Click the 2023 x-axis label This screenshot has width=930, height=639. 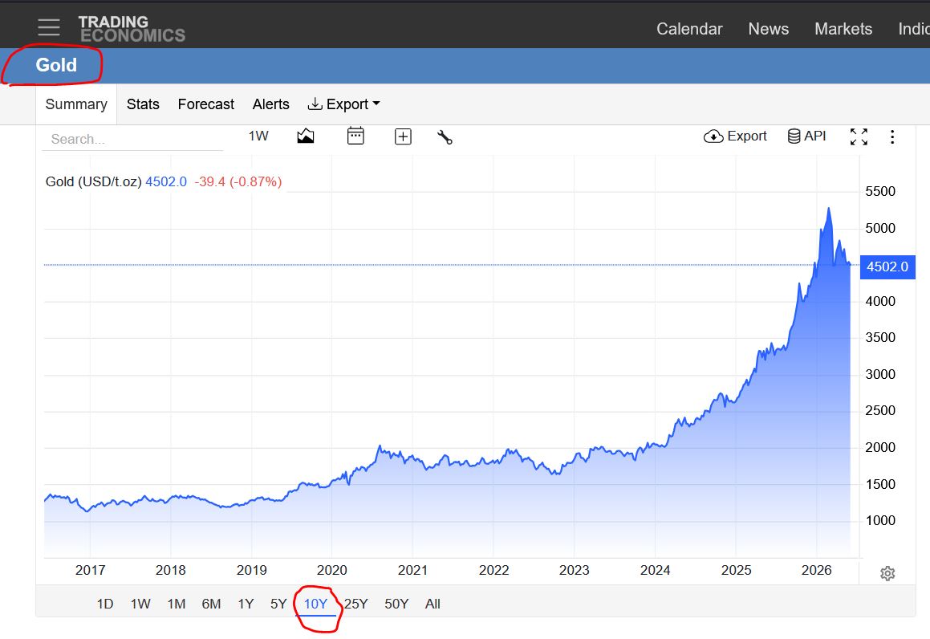coord(575,570)
